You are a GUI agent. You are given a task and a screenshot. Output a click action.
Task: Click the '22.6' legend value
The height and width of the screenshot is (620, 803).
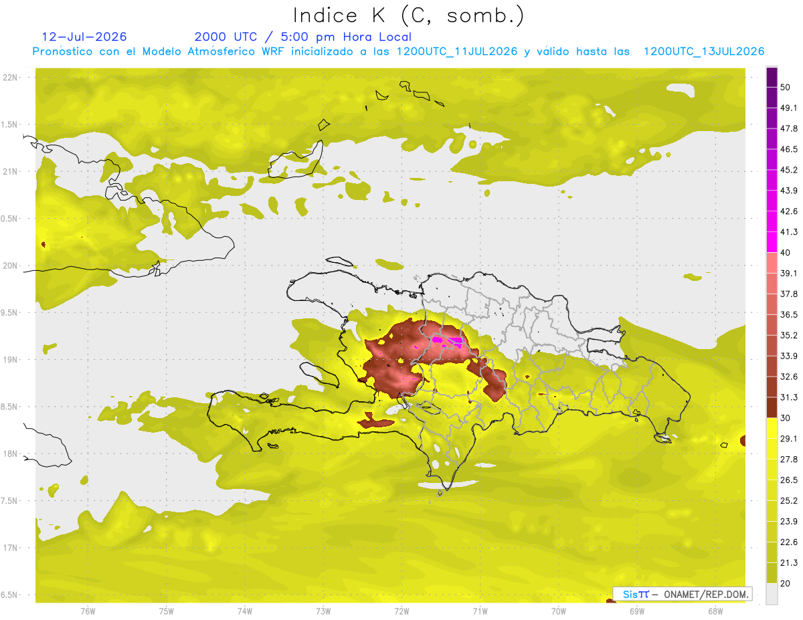pyautogui.click(x=789, y=542)
